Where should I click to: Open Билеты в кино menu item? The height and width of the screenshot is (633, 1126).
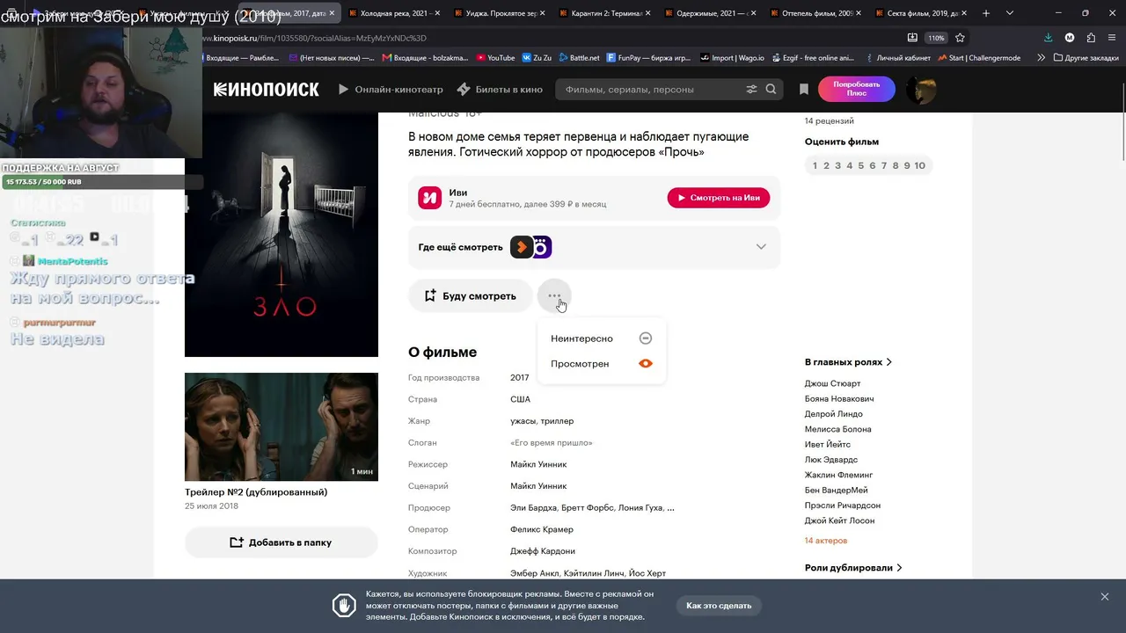(x=500, y=89)
